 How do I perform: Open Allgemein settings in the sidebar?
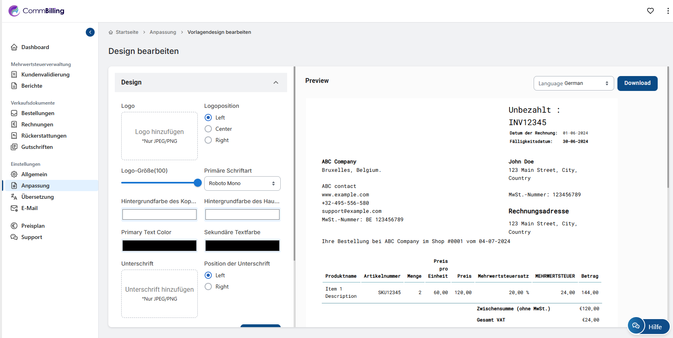pyautogui.click(x=34, y=174)
